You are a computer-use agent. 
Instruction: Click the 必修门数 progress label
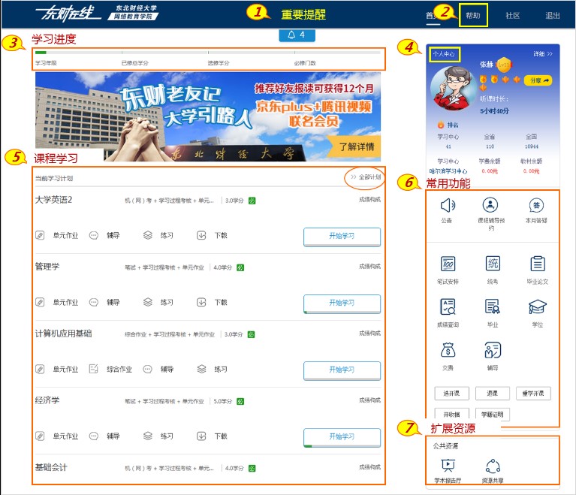click(305, 63)
